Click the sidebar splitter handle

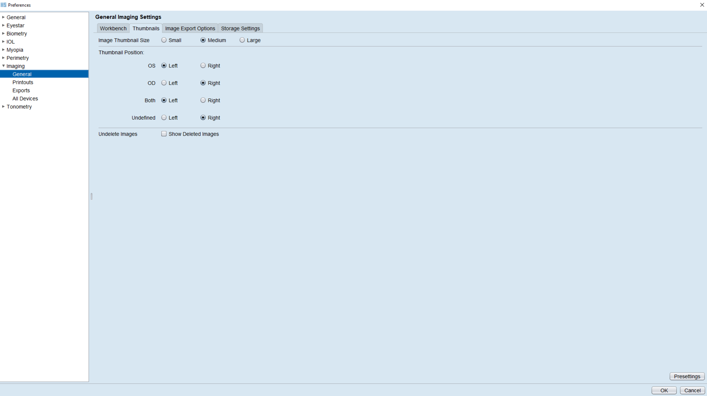click(x=91, y=196)
